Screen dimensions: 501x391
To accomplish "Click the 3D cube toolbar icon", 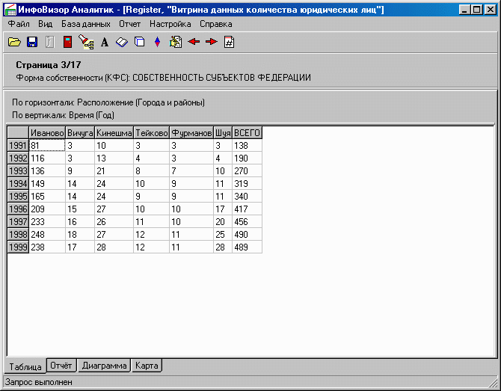I will coord(140,42).
